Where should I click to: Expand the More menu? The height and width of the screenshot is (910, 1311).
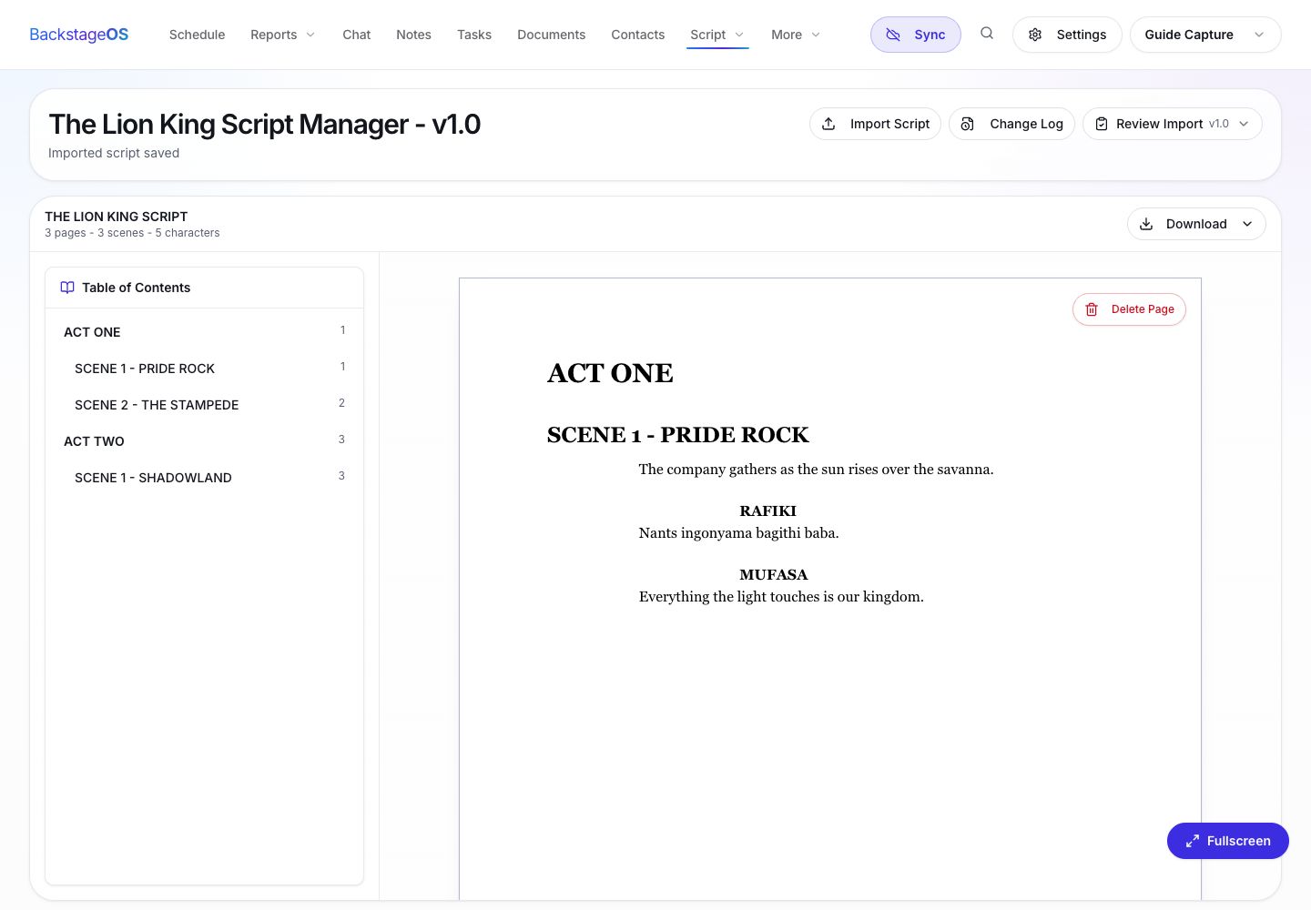[796, 35]
